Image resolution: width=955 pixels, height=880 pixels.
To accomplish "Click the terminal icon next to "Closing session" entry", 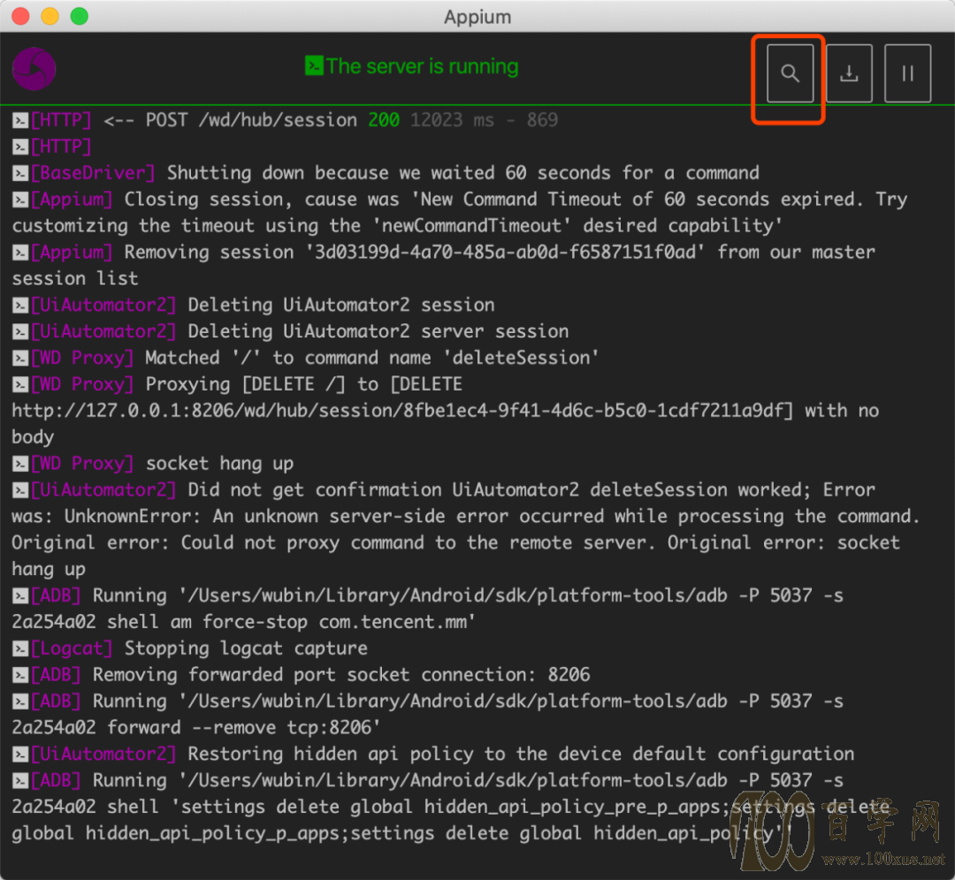I will coord(20,200).
